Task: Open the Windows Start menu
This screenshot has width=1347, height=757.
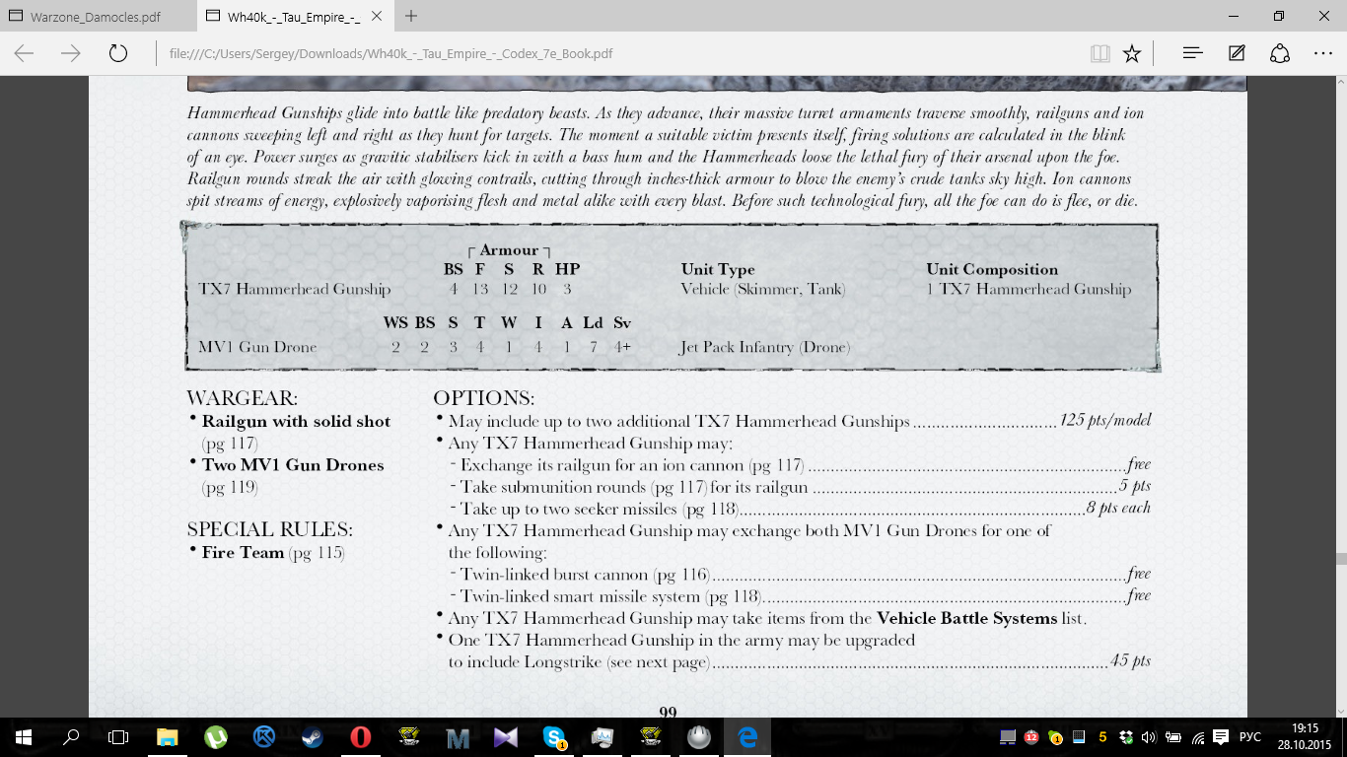Action: coord(24,736)
